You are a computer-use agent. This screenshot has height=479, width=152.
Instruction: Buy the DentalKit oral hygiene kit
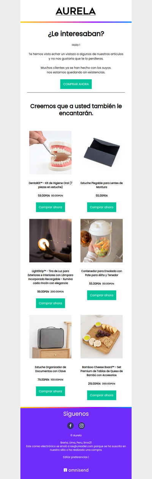[x=51, y=207]
